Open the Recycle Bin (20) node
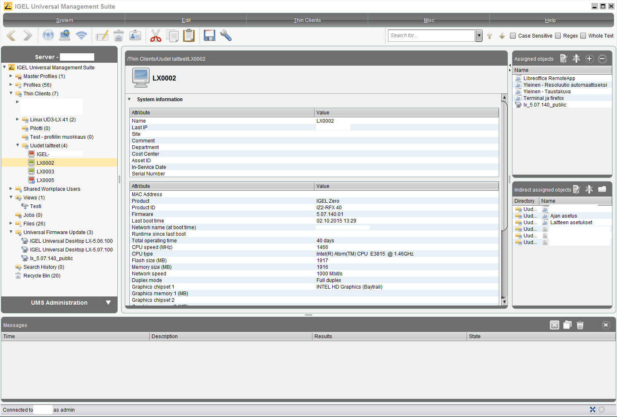 tap(42, 275)
